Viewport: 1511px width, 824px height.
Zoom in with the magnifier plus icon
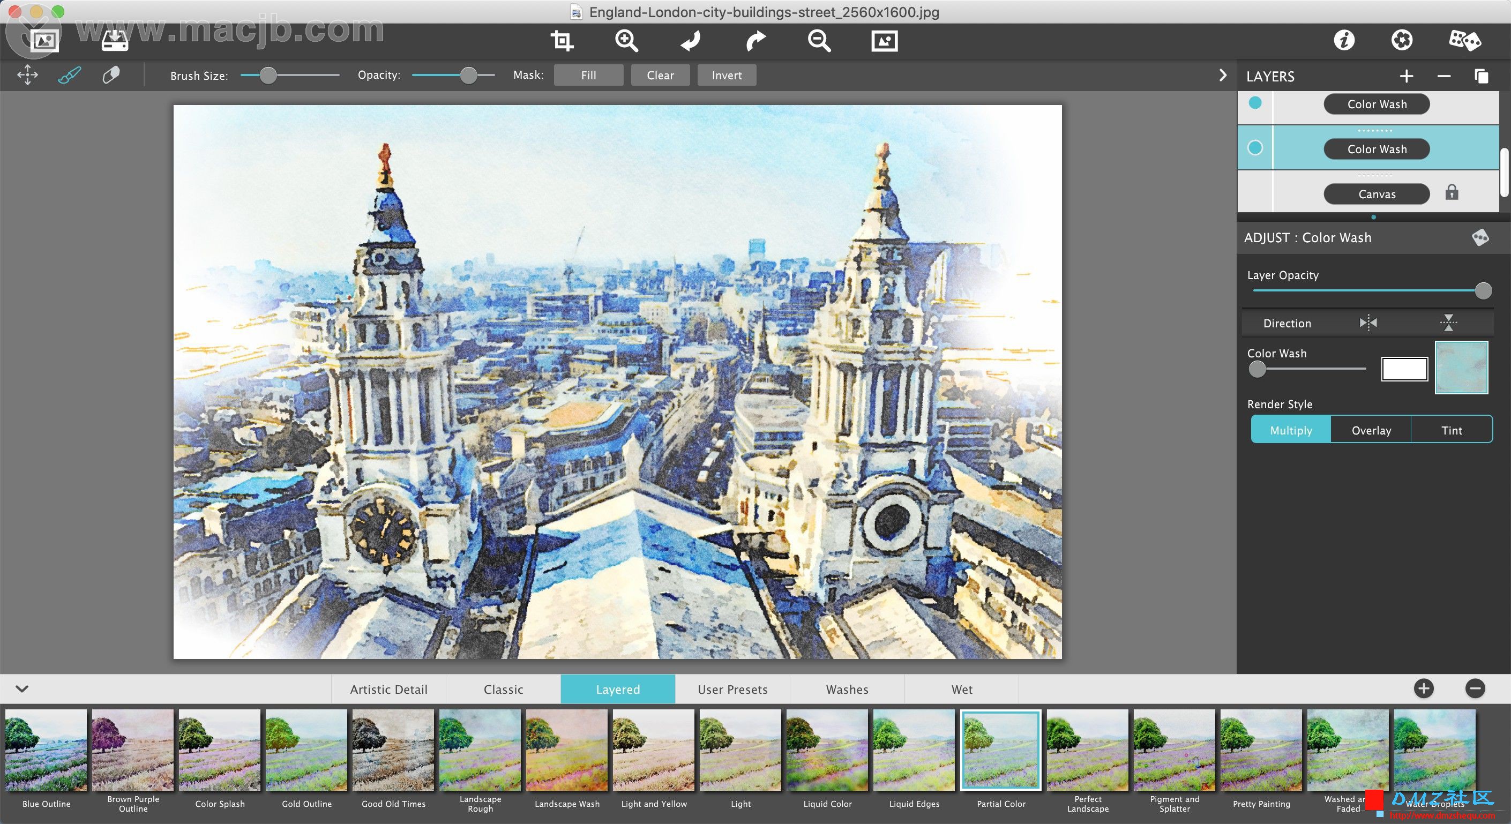click(626, 41)
